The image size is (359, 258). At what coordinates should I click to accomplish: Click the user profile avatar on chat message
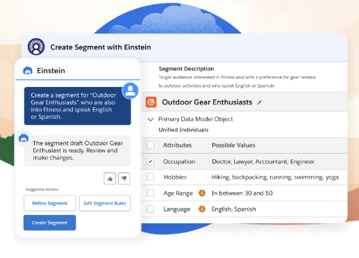[x=130, y=90]
